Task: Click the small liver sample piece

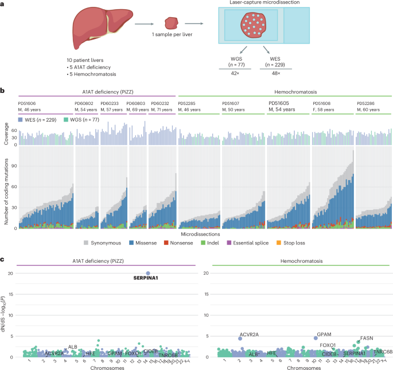Action: tap(172, 24)
